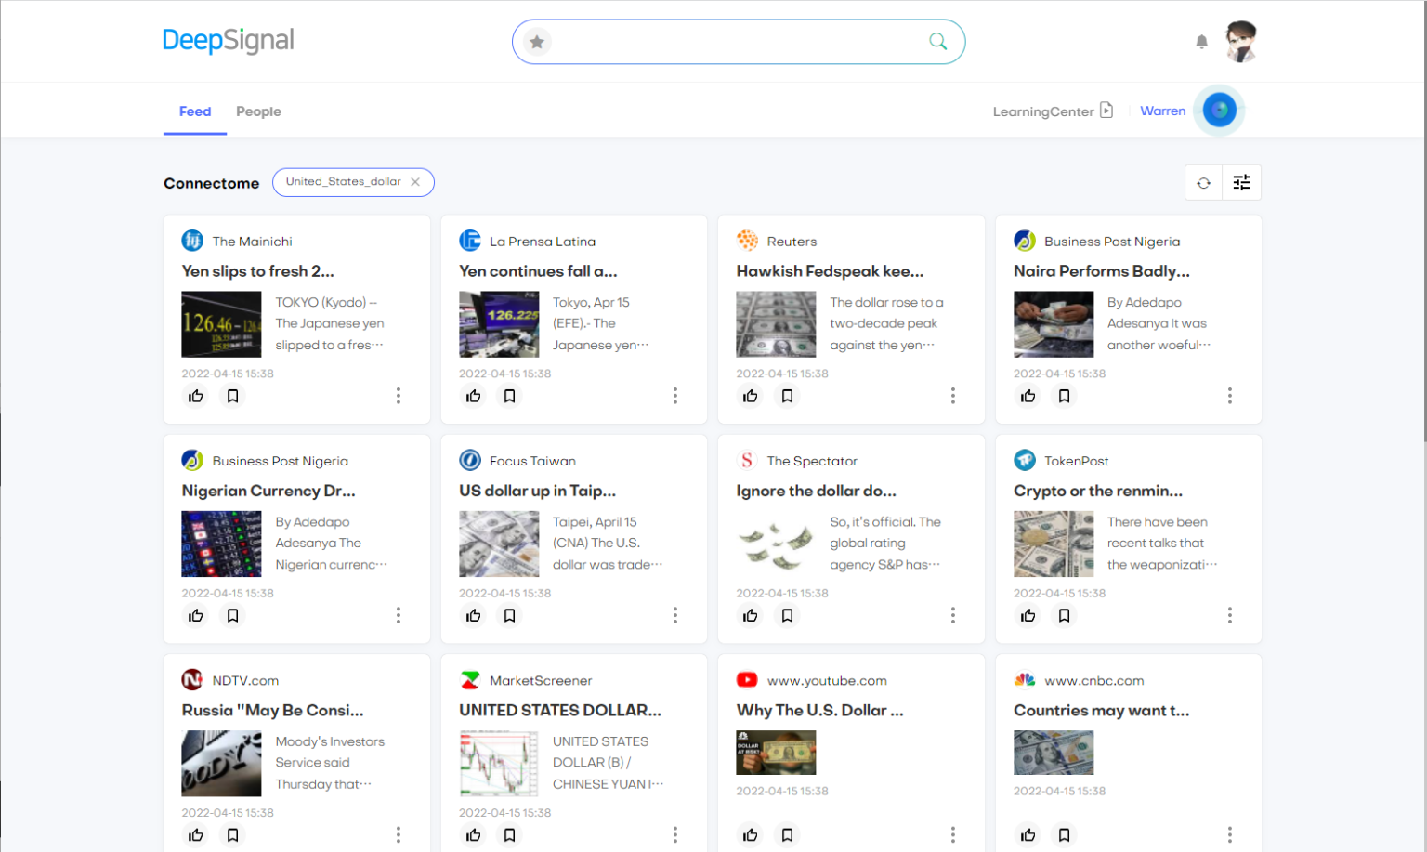Click the notification bell icon
Viewport: 1427px width, 852px height.
click(x=1201, y=42)
